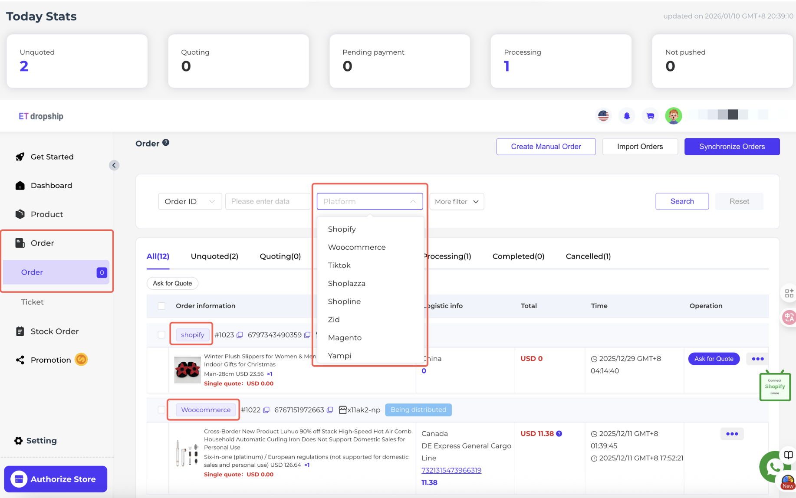Click the Please enter data search field
The image size is (796, 498).
coord(267,201)
